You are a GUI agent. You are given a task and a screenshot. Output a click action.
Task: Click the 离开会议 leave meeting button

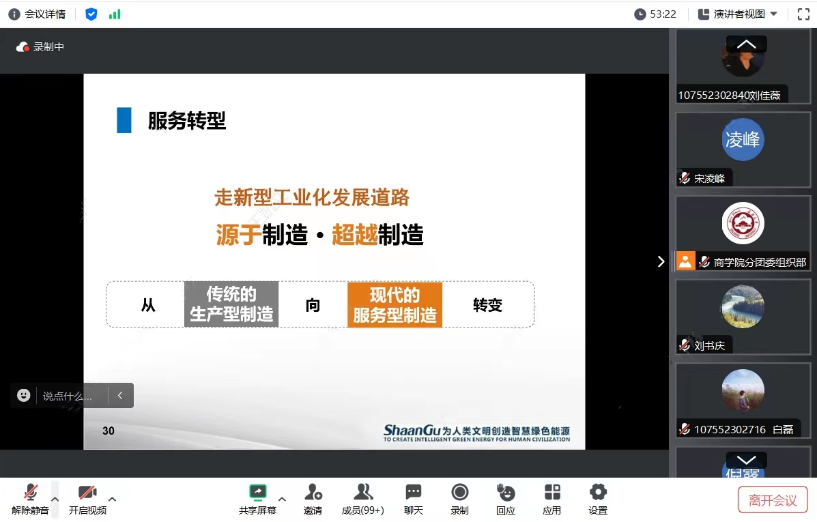[x=772, y=500]
